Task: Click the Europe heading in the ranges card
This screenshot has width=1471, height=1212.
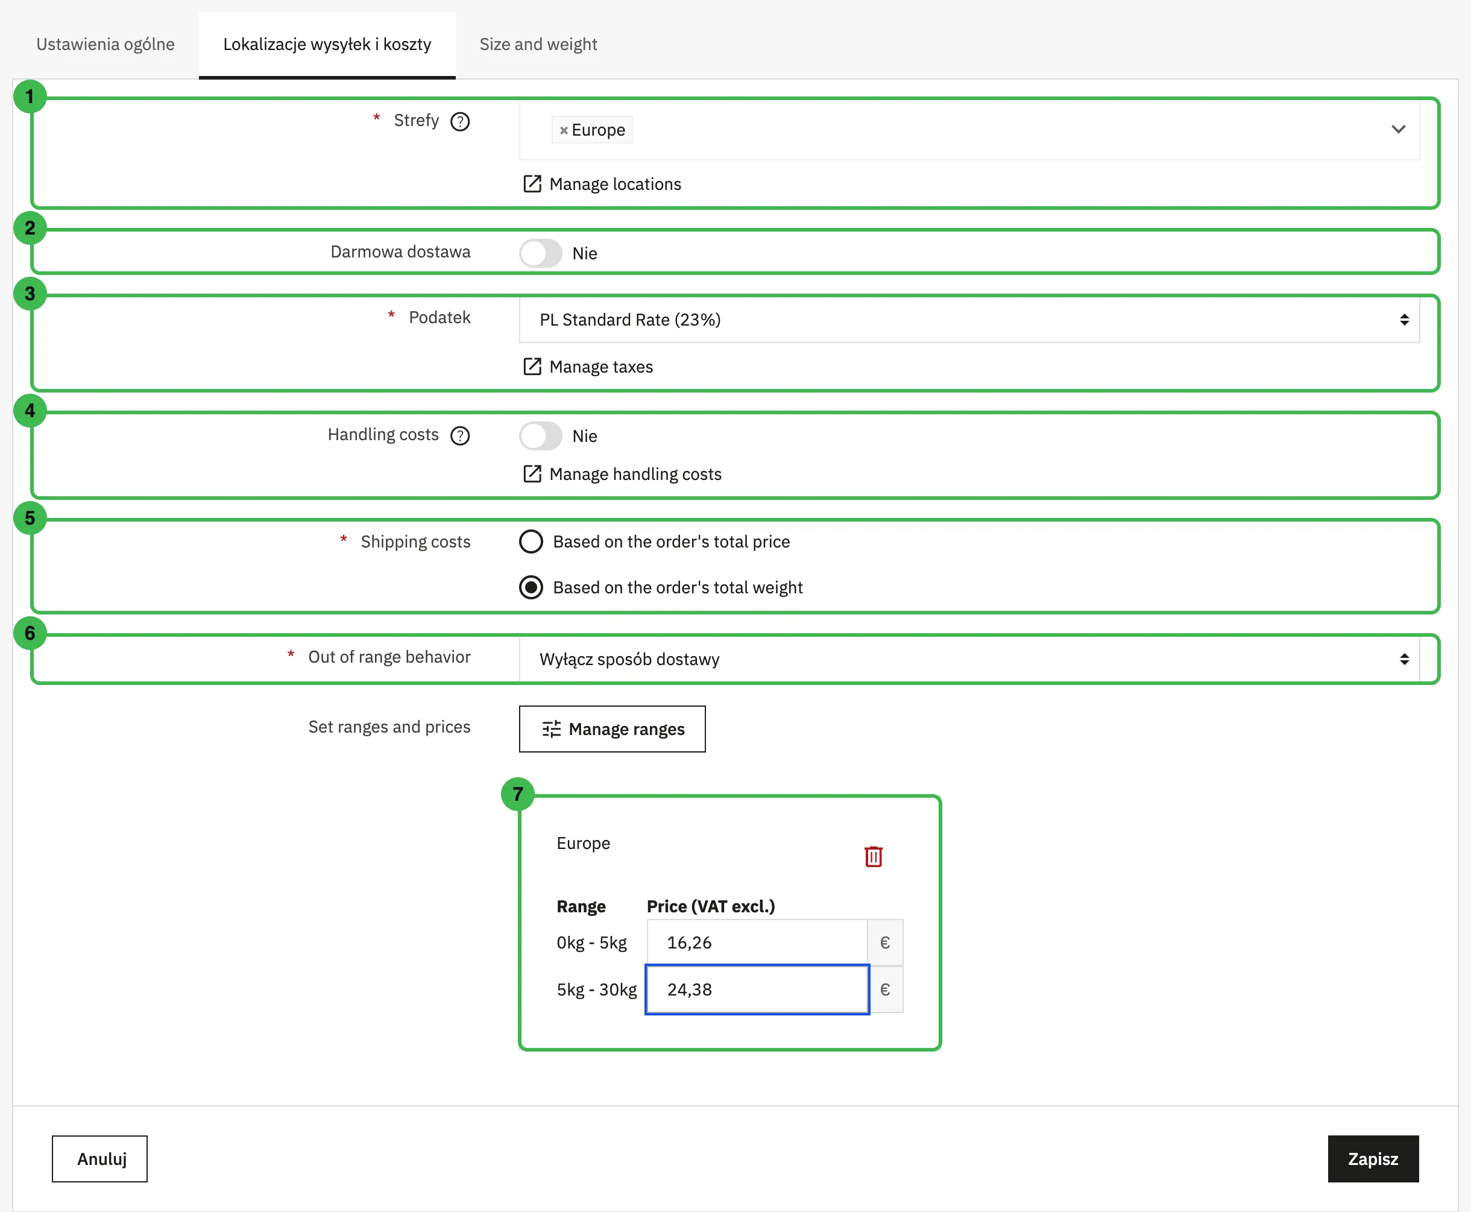Action: pos(583,844)
